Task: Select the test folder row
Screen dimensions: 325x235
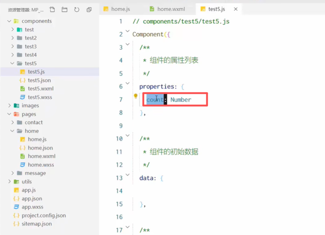Action: coord(50,29)
